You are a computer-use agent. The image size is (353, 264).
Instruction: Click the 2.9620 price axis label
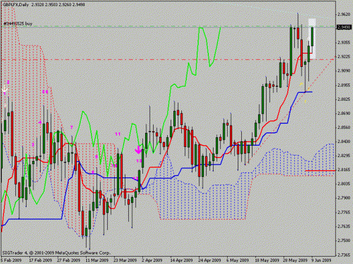pos(344,15)
